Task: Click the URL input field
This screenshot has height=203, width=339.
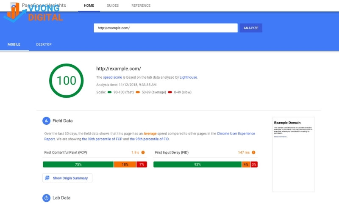Action: tap(165, 28)
